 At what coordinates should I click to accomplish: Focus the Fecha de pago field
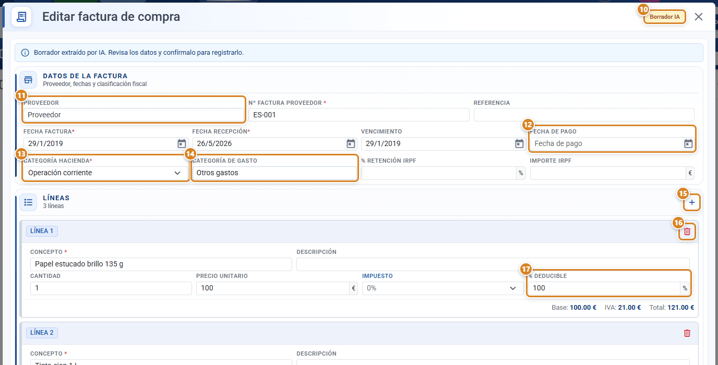[x=612, y=144]
